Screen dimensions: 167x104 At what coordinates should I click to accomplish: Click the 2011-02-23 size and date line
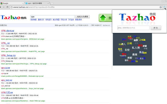click(19, 34)
